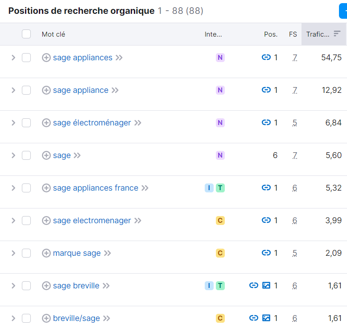Click plus icon beside sage breville
Image resolution: width=347 pixels, height=329 pixels.
(x=46, y=286)
